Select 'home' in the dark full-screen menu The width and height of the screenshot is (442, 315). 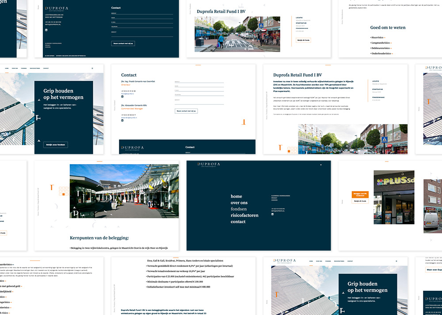236,196
